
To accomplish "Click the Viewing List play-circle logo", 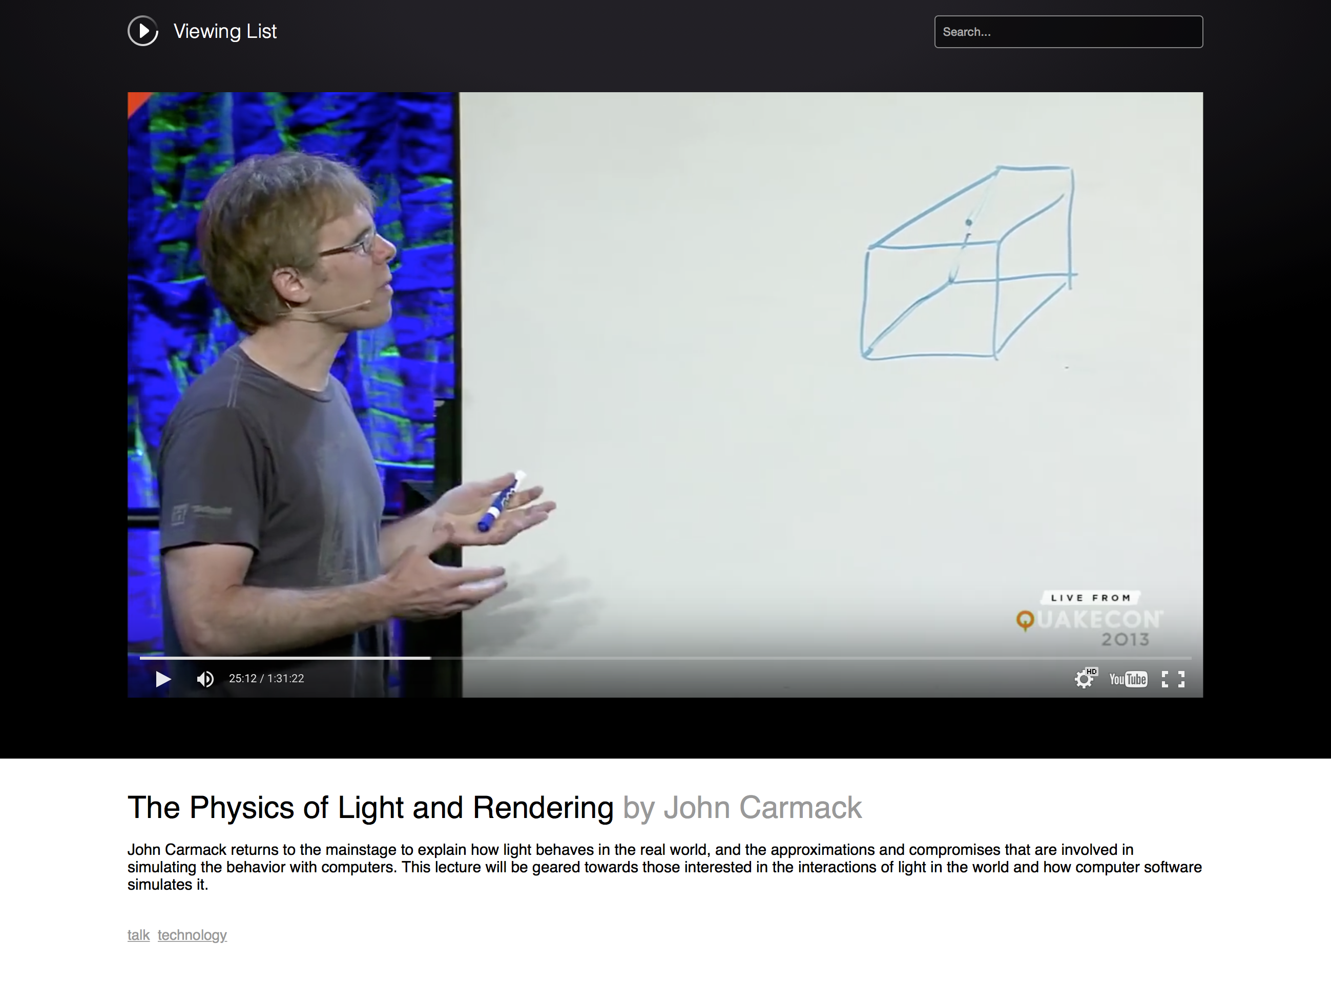I will point(142,31).
